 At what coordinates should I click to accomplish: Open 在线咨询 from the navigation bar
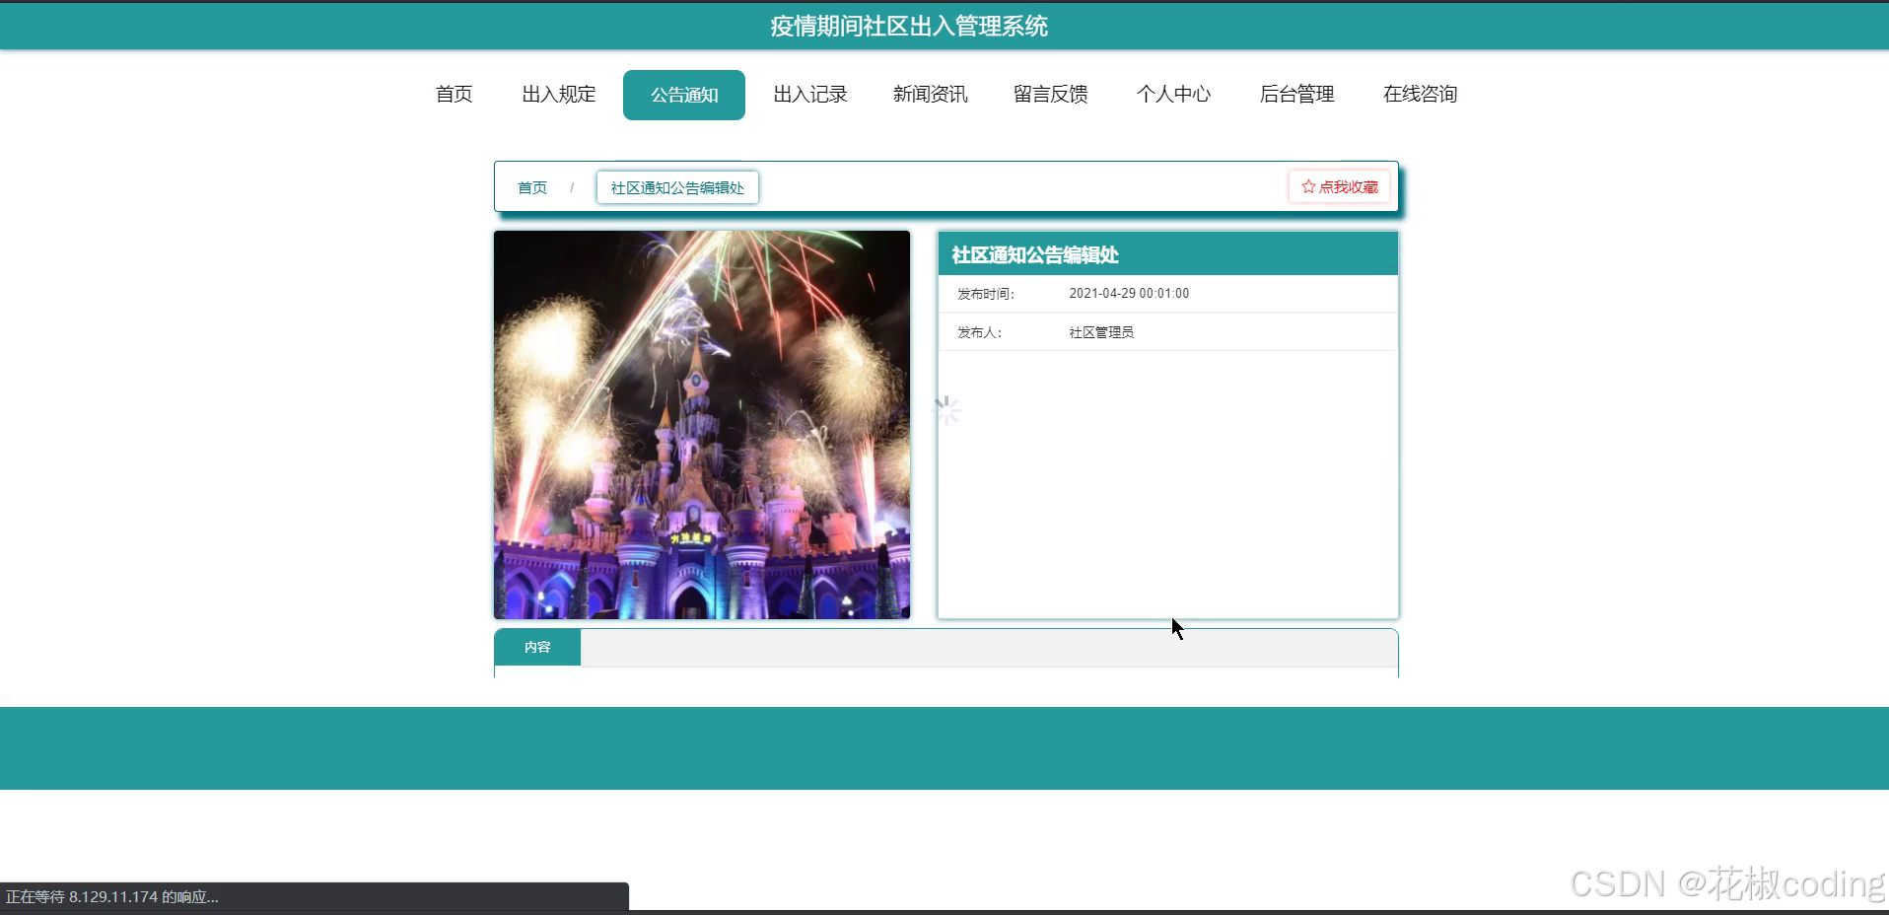pos(1420,94)
